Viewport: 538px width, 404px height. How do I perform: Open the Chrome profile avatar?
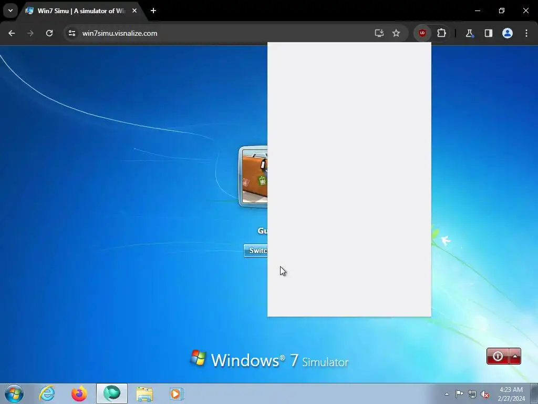[x=508, y=33]
